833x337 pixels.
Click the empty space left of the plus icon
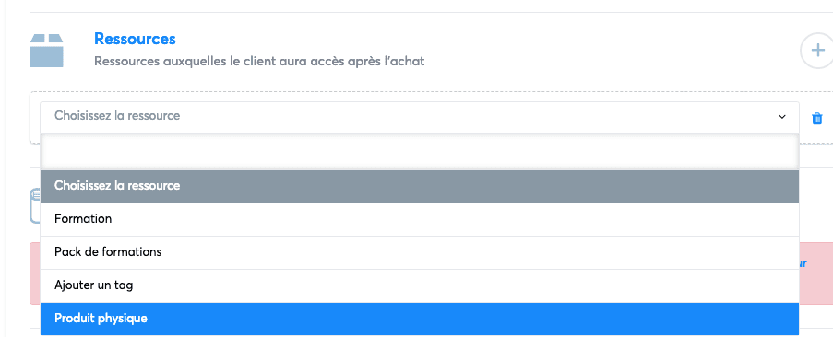[611, 51]
